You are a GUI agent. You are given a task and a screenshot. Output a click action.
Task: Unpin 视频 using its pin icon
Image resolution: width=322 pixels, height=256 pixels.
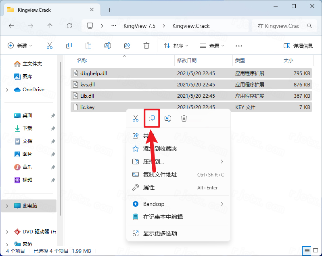click(x=53, y=180)
